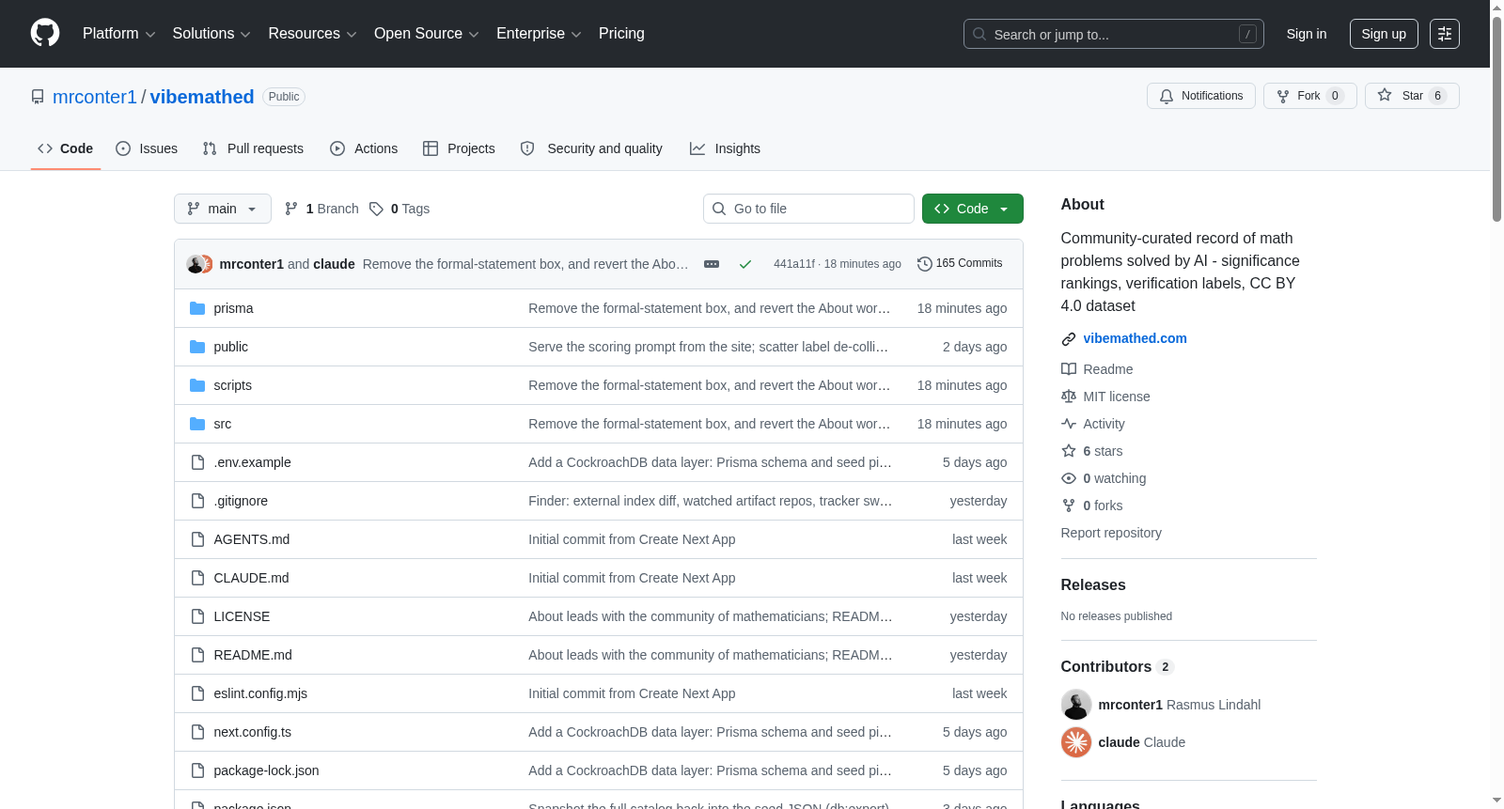Open the 0 forks link
Viewport: 1504px width, 809px height.
point(1103,506)
